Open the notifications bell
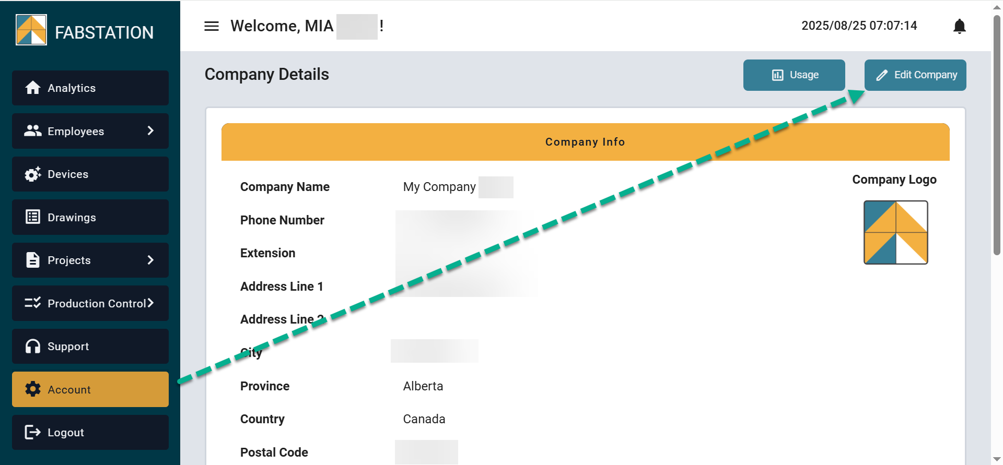The height and width of the screenshot is (465, 1003). point(959,26)
